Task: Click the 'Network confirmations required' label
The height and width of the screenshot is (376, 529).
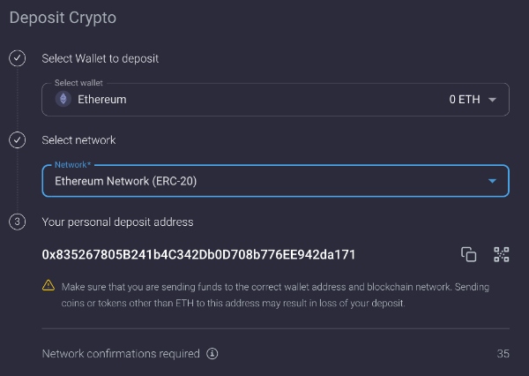Action: point(121,354)
